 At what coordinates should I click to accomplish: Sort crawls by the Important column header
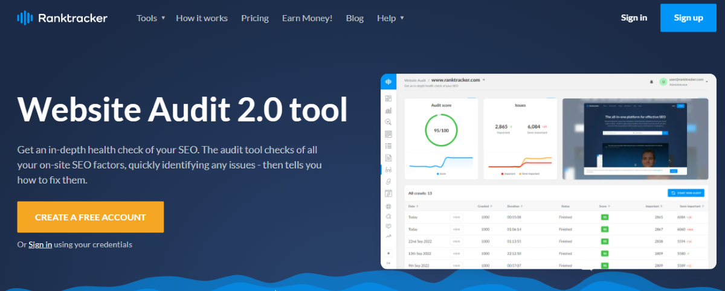tap(654, 206)
